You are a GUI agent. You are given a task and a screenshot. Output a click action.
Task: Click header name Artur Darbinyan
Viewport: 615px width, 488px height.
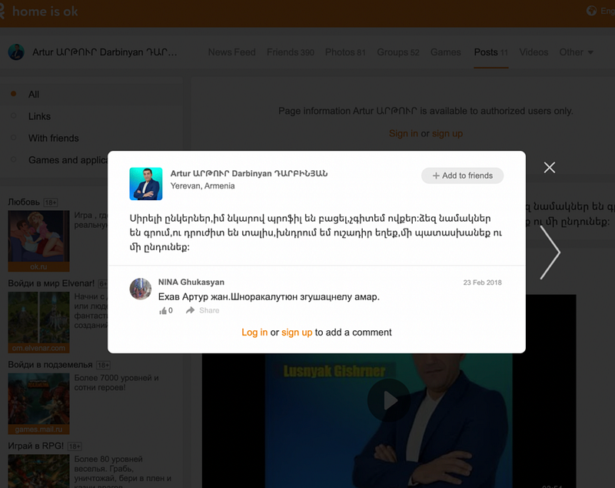pos(105,52)
